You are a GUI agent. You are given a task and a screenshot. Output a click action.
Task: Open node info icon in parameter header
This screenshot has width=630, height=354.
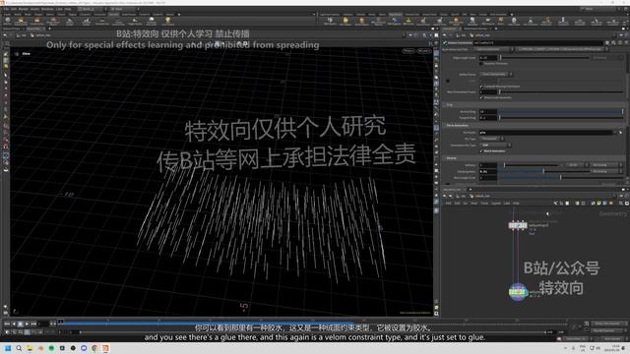tap(619, 42)
